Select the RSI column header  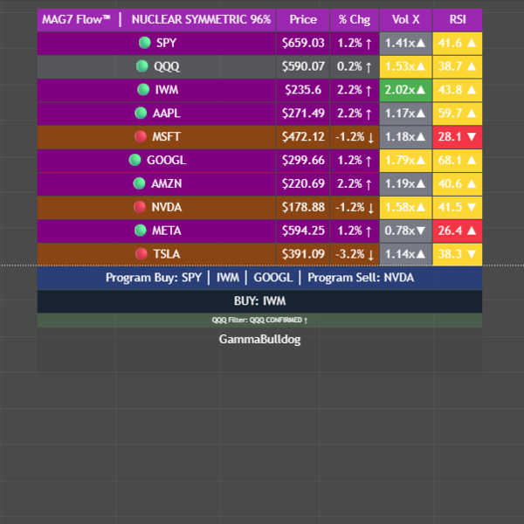[x=458, y=20]
